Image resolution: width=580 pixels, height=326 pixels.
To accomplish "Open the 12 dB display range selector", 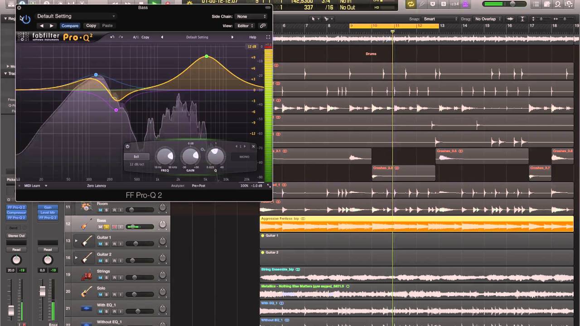I will click(x=252, y=47).
